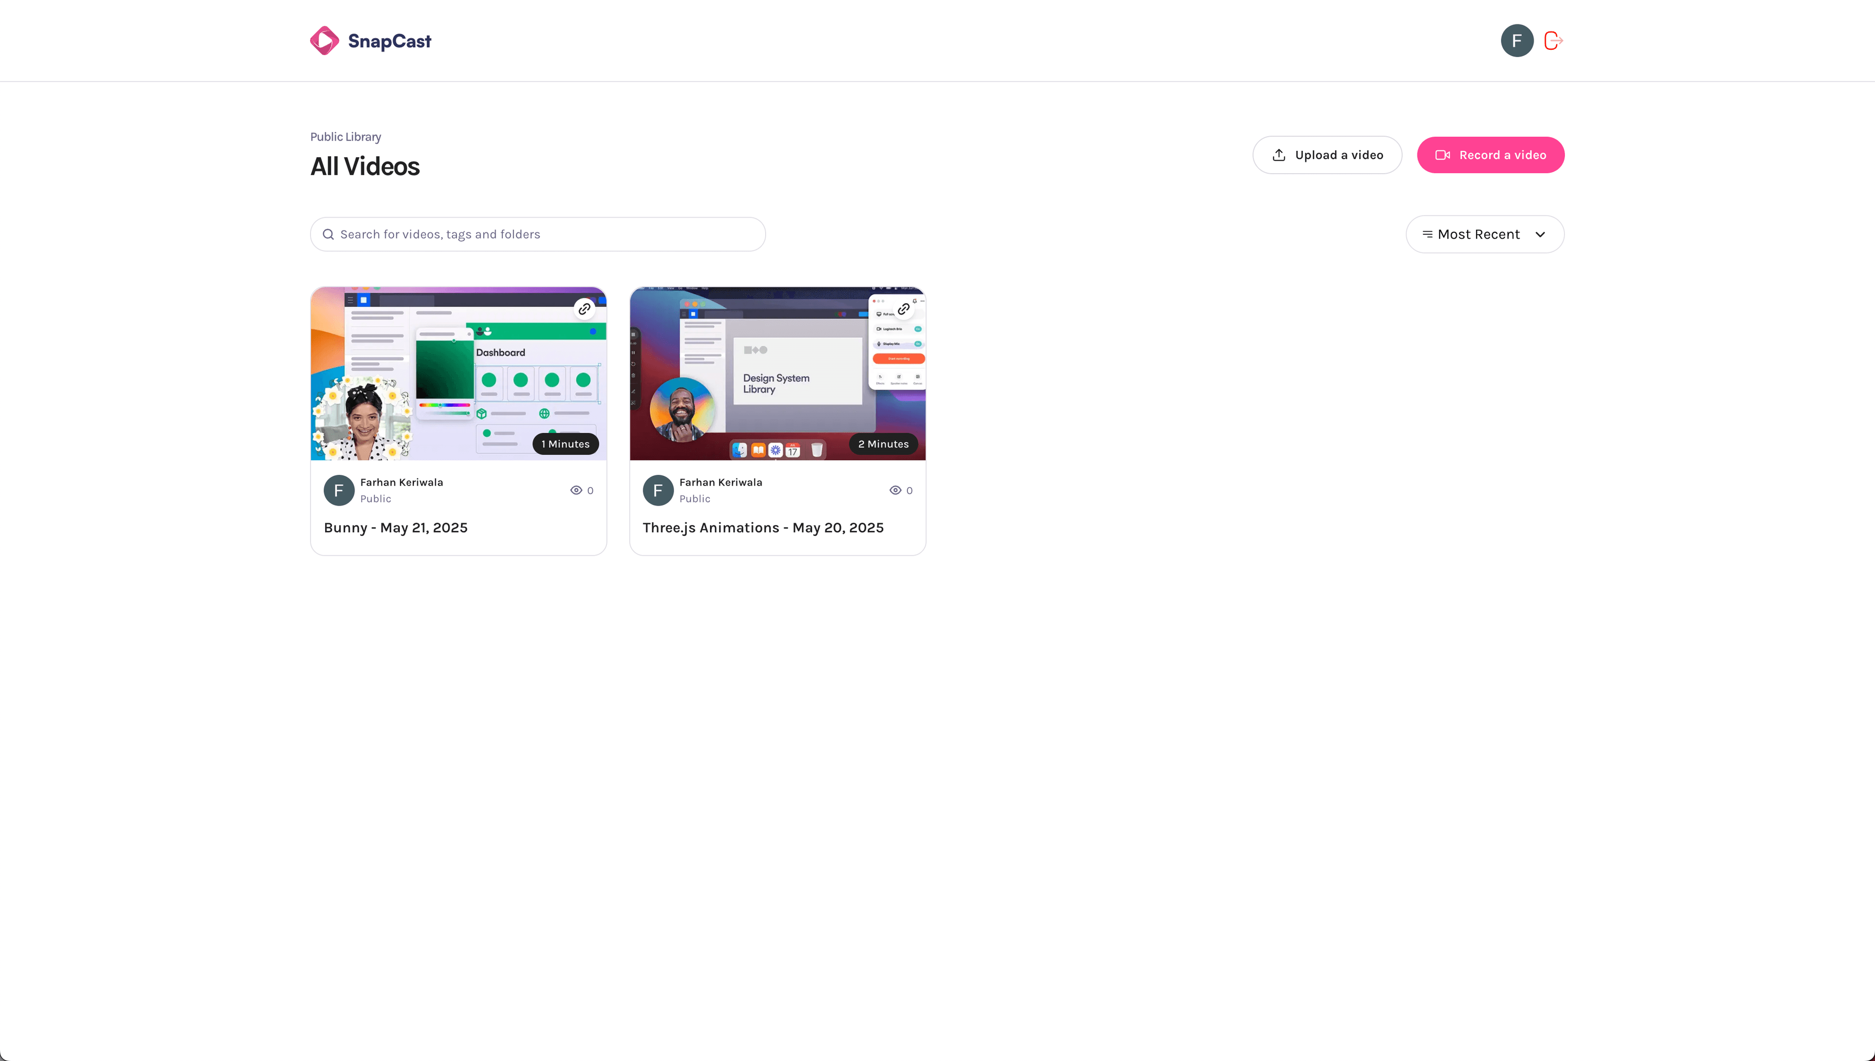Click the chevron arrow beside Most Recent
This screenshot has width=1875, height=1061.
(x=1540, y=235)
